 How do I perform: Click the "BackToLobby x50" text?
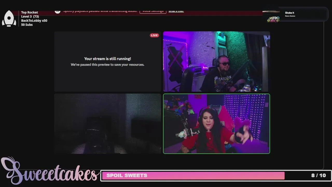pos(34,21)
